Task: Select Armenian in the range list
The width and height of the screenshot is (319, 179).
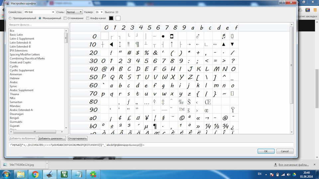Action: (16, 74)
